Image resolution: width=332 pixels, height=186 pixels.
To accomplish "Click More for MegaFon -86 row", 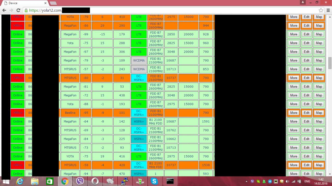I will point(294,26).
